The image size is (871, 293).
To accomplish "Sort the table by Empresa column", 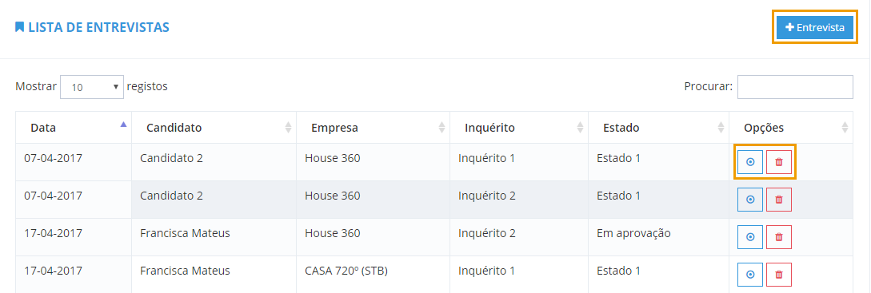I will pyautogui.click(x=374, y=128).
